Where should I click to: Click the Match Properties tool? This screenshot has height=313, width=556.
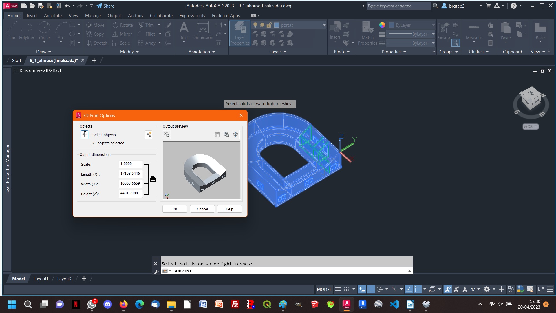click(367, 33)
